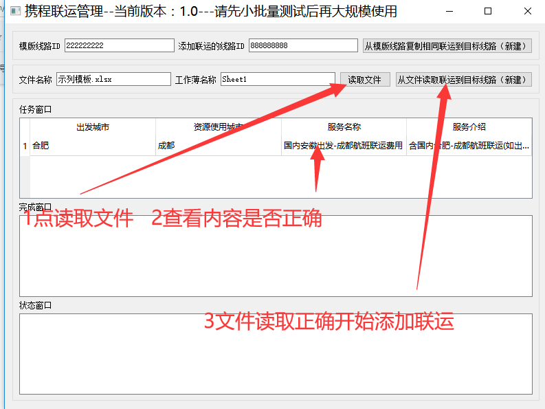Focus the 添加联运的线路ID input field
Viewport: 545px width, 409px height.
[x=303, y=45]
